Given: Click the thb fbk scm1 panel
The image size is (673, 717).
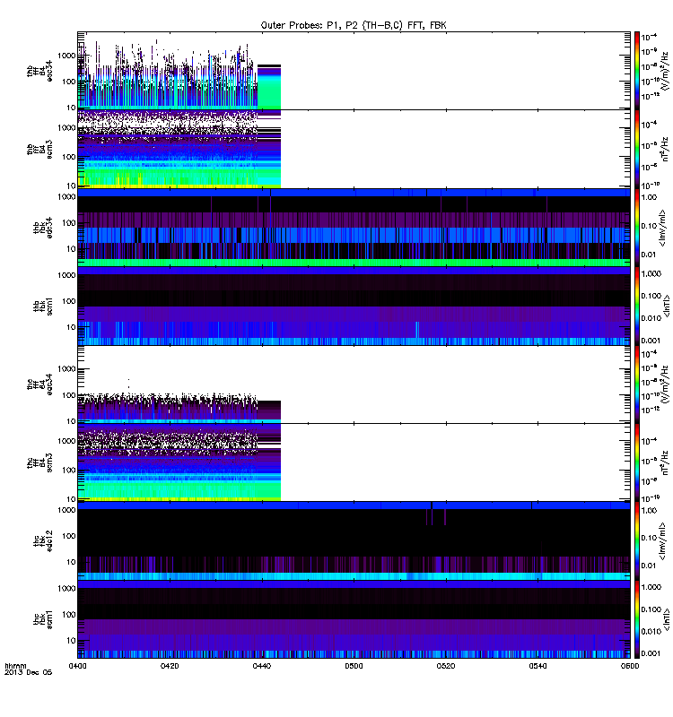Looking at the screenshot, I should (354, 306).
